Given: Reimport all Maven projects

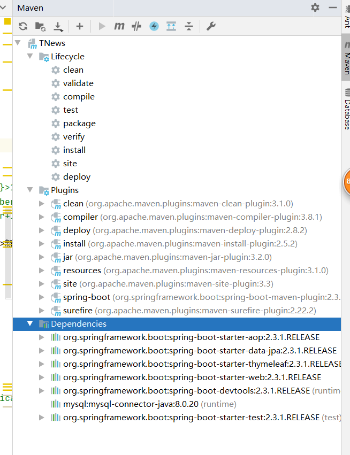Looking at the screenshot, I should coord(23,26).
